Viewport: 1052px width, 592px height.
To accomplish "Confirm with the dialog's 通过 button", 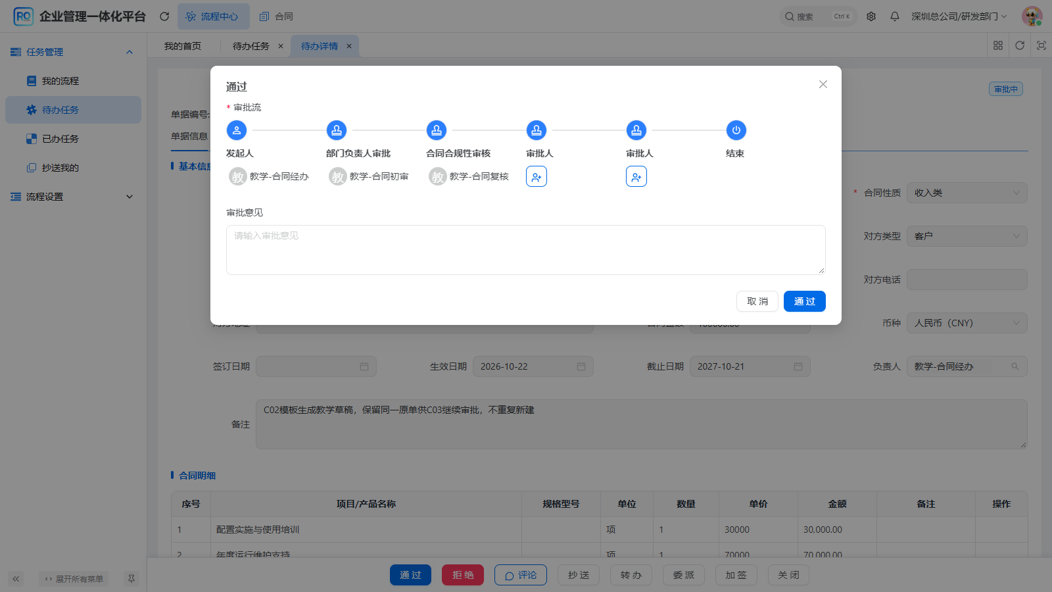I will [805, 301].
